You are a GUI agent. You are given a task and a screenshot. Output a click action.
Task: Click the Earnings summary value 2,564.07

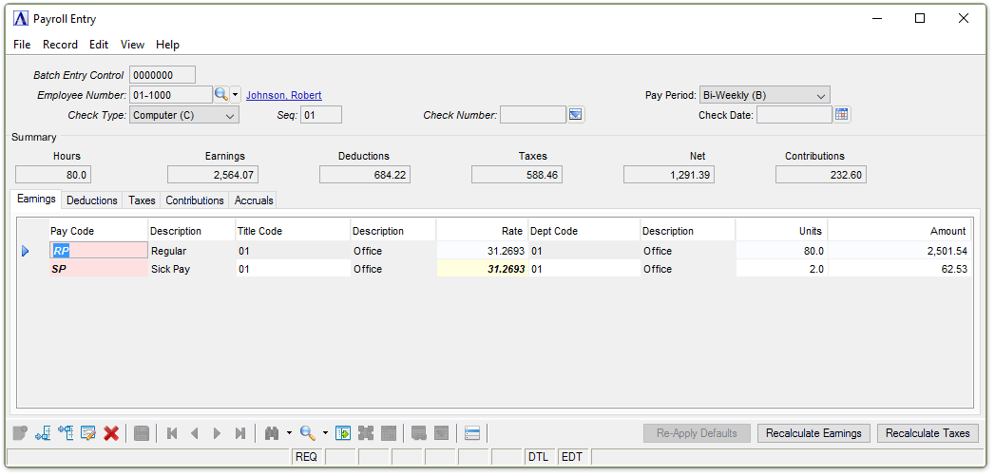213,175
